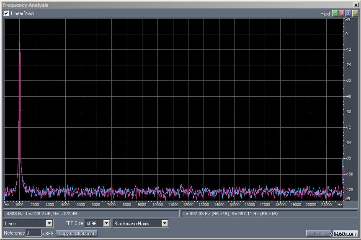361x240 pixels.
Task: Open the Blackmann-Harris window function dropdown
Action: coord(165,224)
